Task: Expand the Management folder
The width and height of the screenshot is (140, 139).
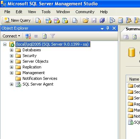Action: click(x=11, y=73)
